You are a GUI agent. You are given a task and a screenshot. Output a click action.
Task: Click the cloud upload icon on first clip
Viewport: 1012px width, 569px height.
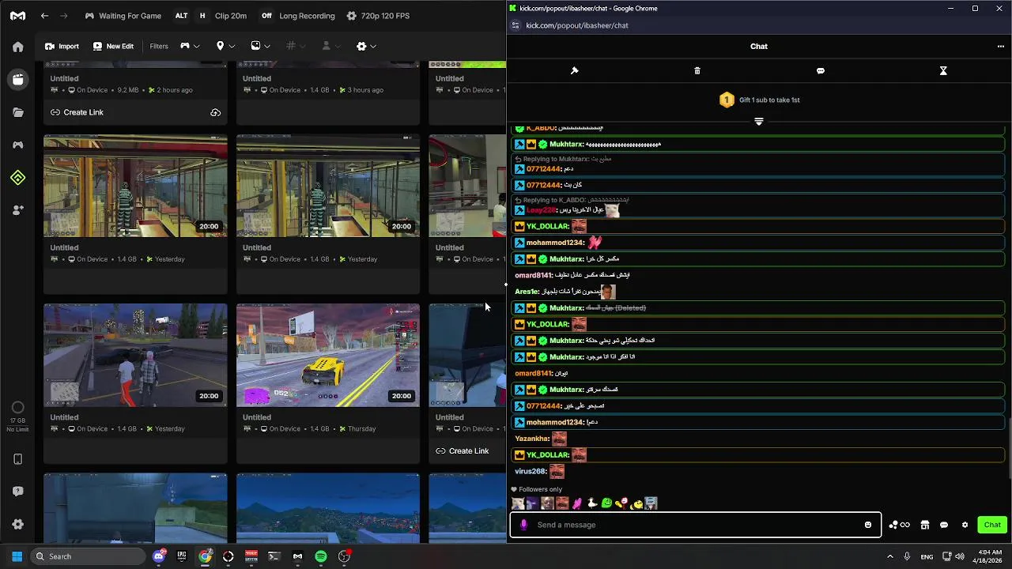click(215, 112)
